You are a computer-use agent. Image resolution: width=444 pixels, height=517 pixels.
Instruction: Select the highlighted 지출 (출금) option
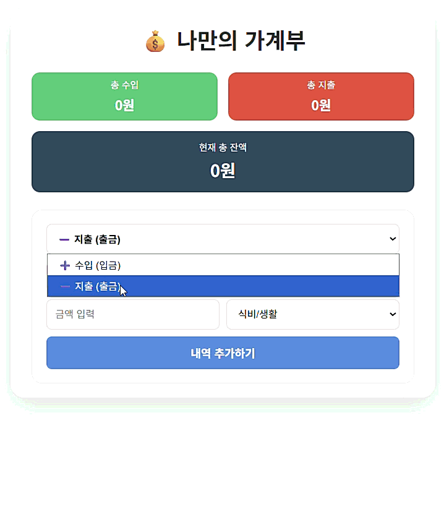(223, 286)
